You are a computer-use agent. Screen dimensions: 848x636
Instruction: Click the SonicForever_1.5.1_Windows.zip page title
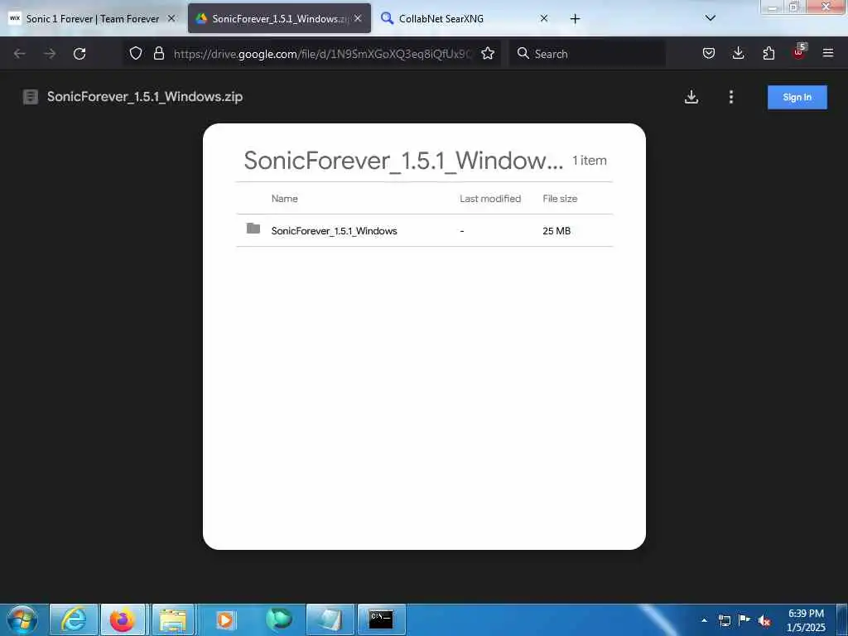click(145, 97)
